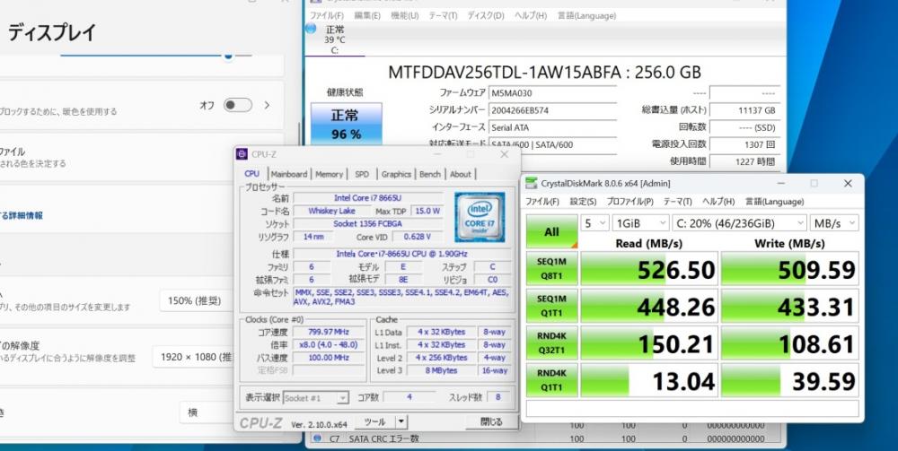The image size is (898, 451).
Task: Open CrystalDiskInfo 機能(U) menu
Action: click(404, 16)
